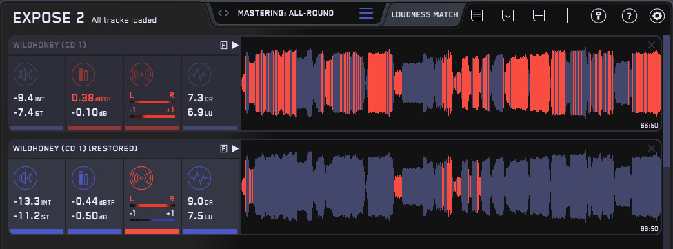
Task: Toggle the F button on Wildhoney (CD 1)
Action: pos(223,46)
